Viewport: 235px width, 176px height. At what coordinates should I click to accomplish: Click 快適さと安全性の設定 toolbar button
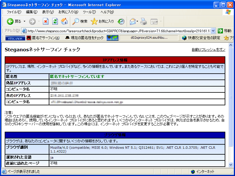pyautogui.click(x=201, y=38)
